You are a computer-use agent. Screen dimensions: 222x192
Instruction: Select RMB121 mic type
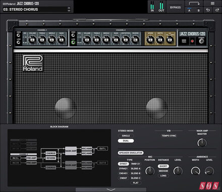136,164
